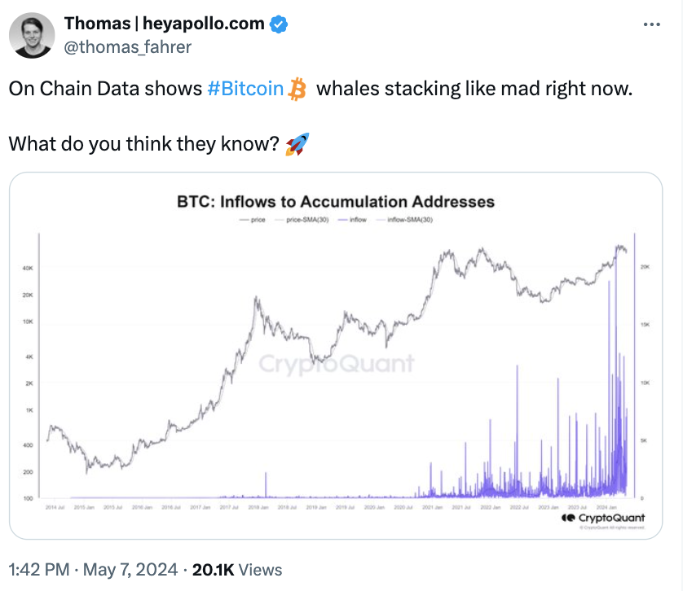683x591 pixels.
Task: Click the 20.1K Views count
Action: click(x=237, y=570)
